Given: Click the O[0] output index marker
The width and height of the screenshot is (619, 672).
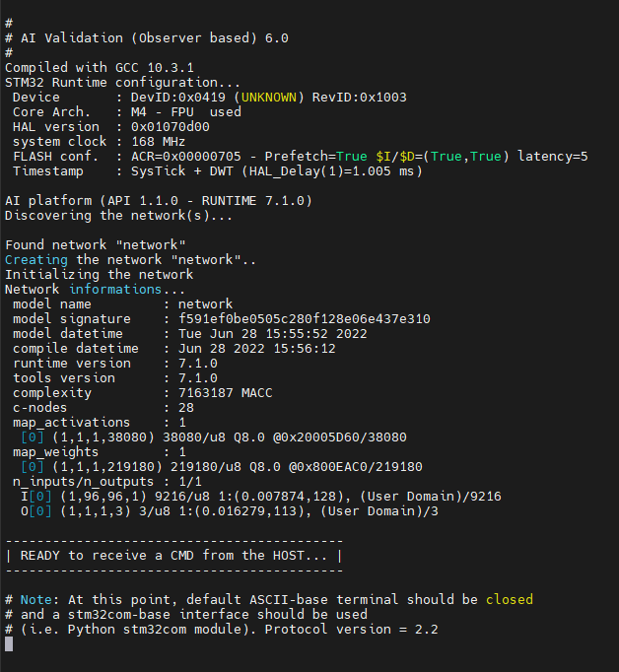Looking at the screenshot, I should 36,511.
